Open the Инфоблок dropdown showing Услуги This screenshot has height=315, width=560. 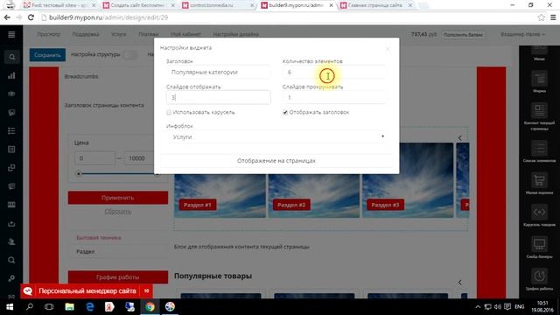point(276,136)
